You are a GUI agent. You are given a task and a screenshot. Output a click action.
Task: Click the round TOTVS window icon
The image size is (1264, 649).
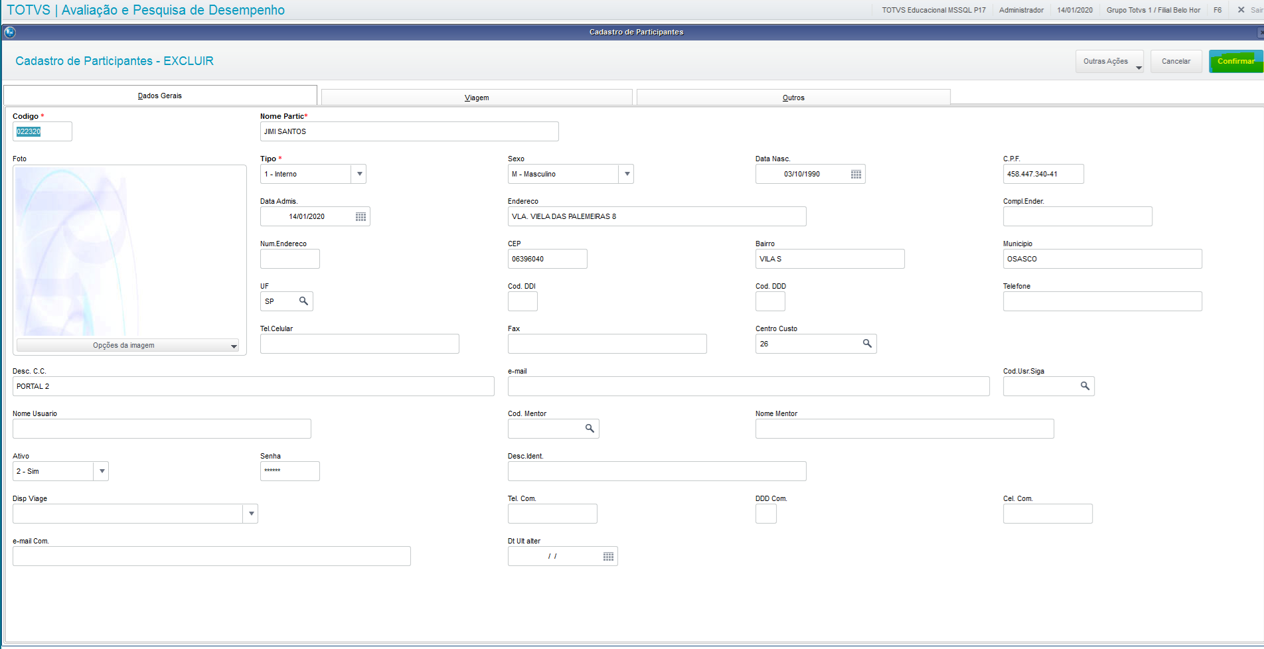click(x=9, y=32)
